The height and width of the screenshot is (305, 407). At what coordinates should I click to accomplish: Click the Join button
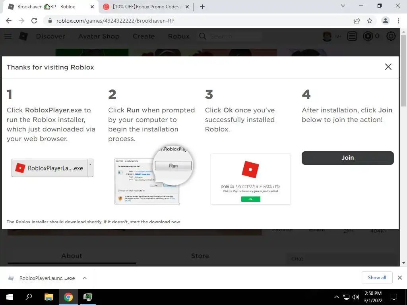[347, 158]
